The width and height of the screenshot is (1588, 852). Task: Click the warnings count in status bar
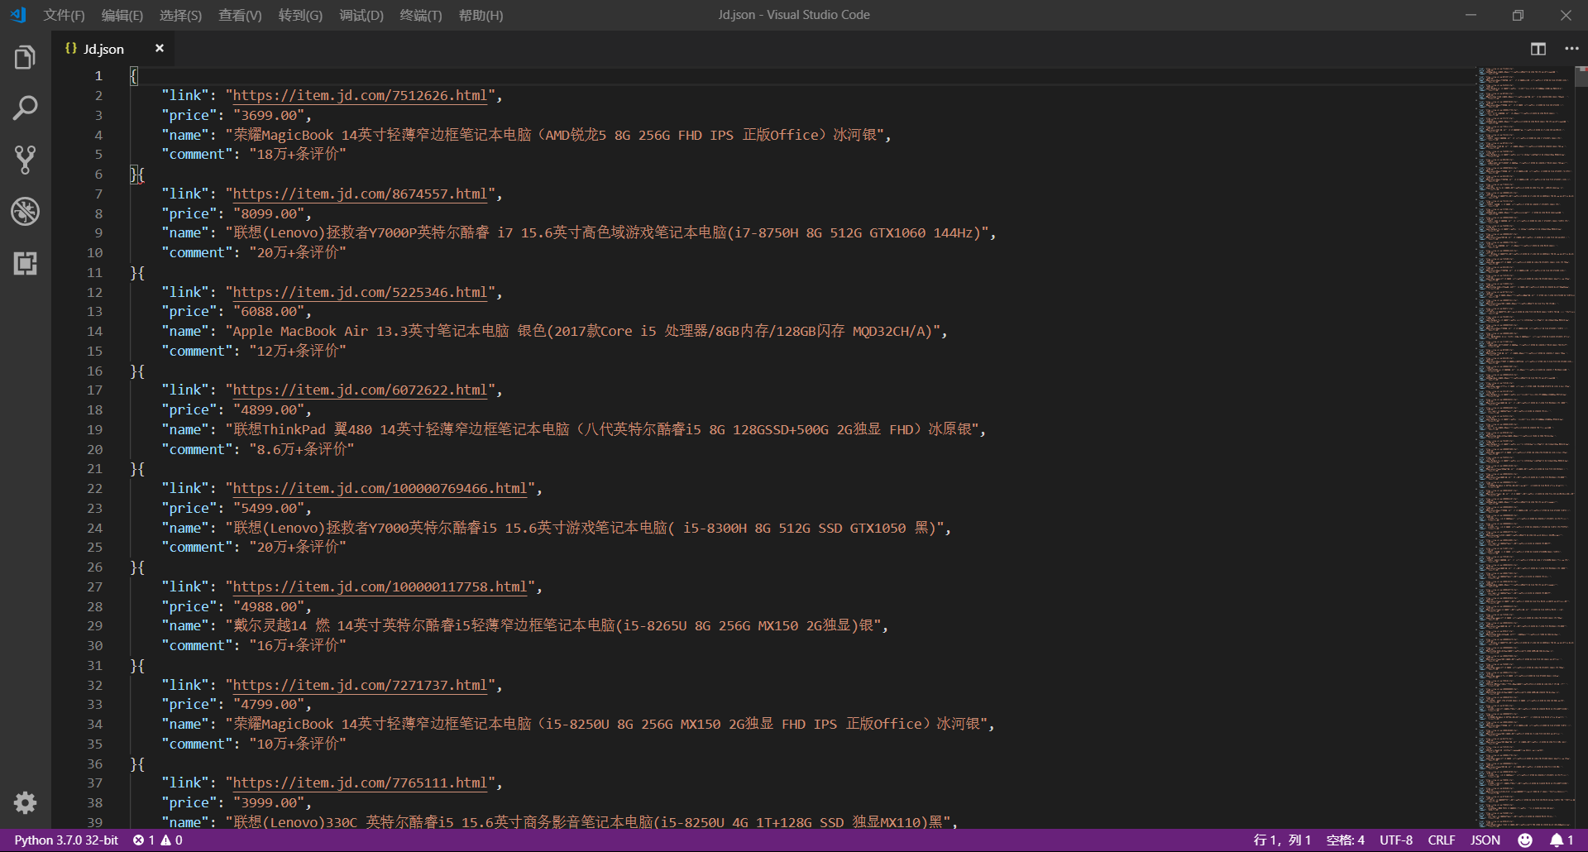171,840
